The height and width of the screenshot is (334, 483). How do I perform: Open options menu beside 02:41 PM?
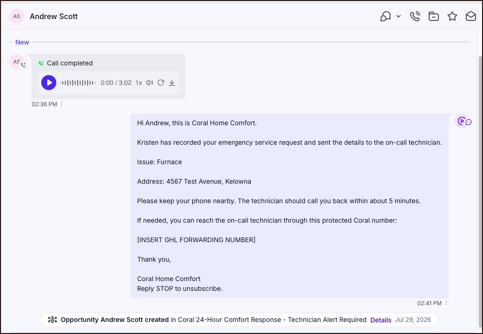click(446, 303)
